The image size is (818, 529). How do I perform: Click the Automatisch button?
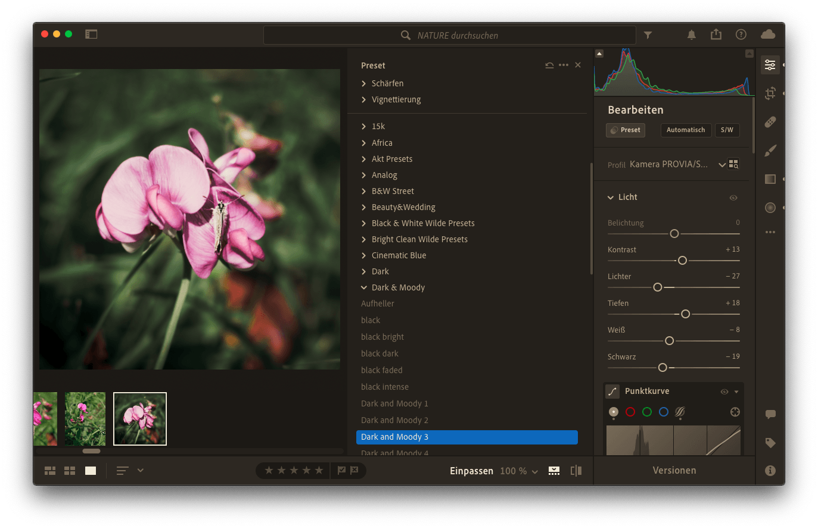(x=685, y=130)
